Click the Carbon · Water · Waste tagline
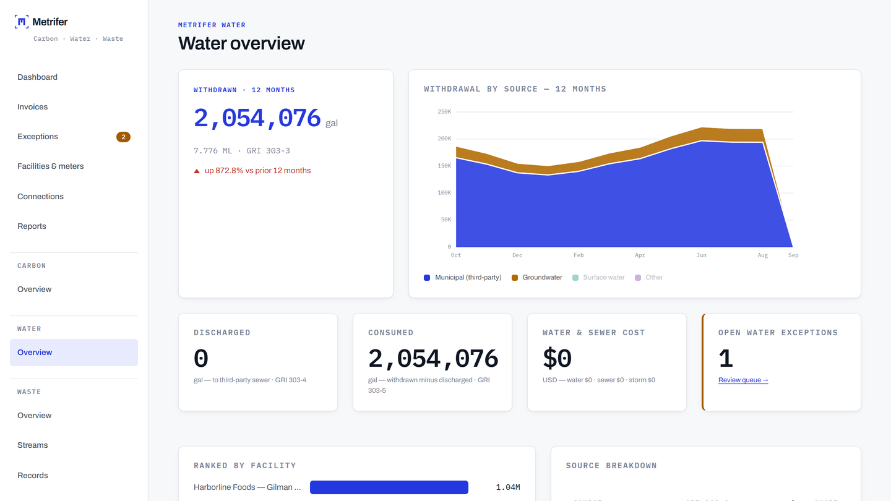891x501 pixels. pos(78,39)
